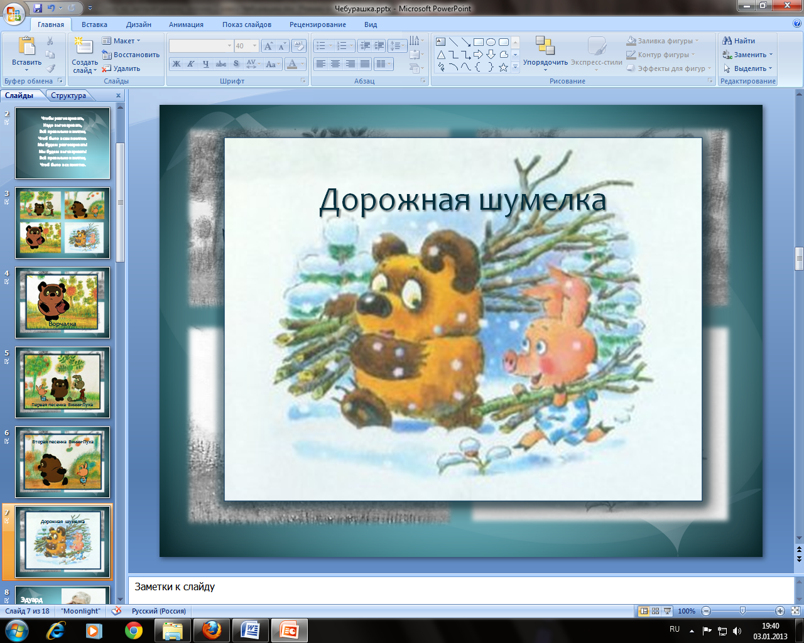Screen dimensions: 804x643
Task: Increase list indent level icon
Action: pos(379,46)
